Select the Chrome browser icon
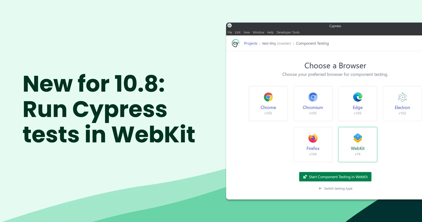The width and height of the screenshot is (422, 222). pyautogui.click(x=268, y=97)
